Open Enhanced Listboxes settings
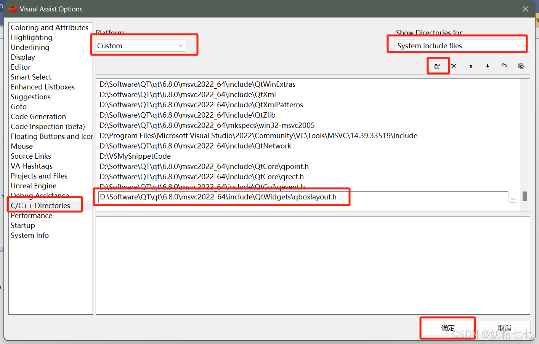 (x=43, y=87)
